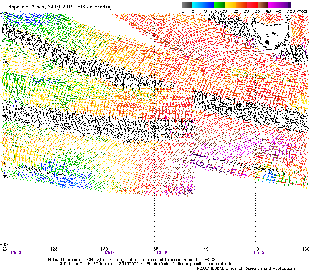Click the 'Data buffer is 22 hrs' note line
The image size is (309, 271).
[147, 264]
